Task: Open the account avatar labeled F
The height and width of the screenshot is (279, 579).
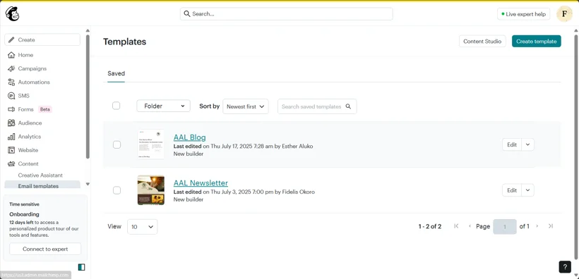Action: [x=564, y=14]
